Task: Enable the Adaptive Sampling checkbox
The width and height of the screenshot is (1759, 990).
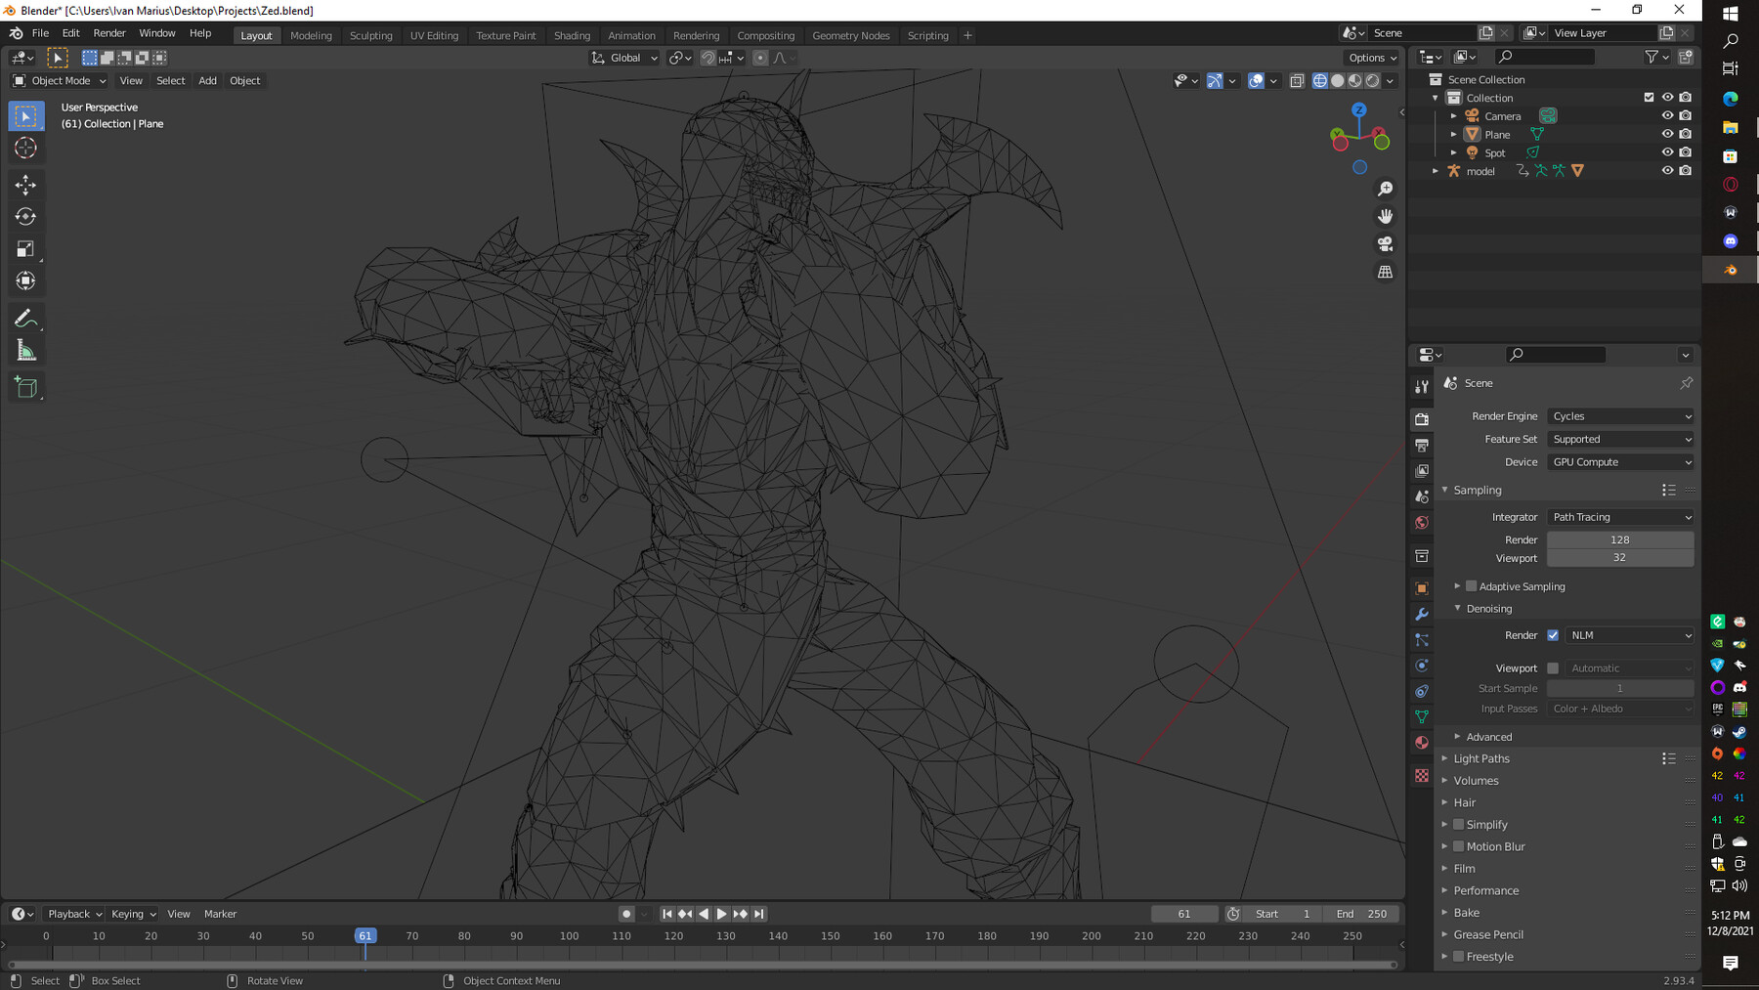Action: 1471,586
